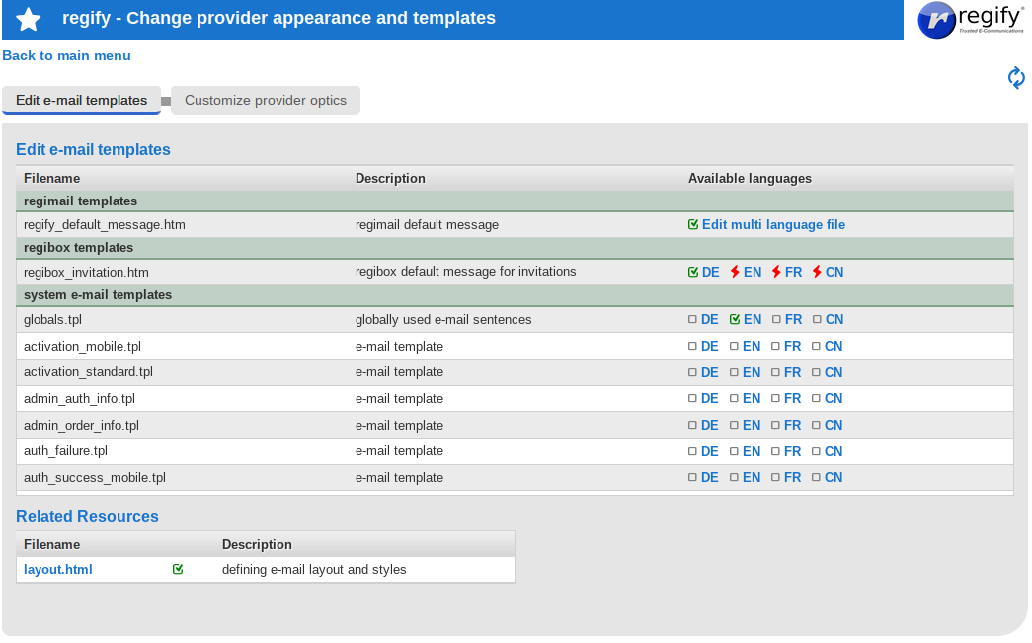Click admin_order_info.tpl filename

pyautogui.click(x=82, y=425)
